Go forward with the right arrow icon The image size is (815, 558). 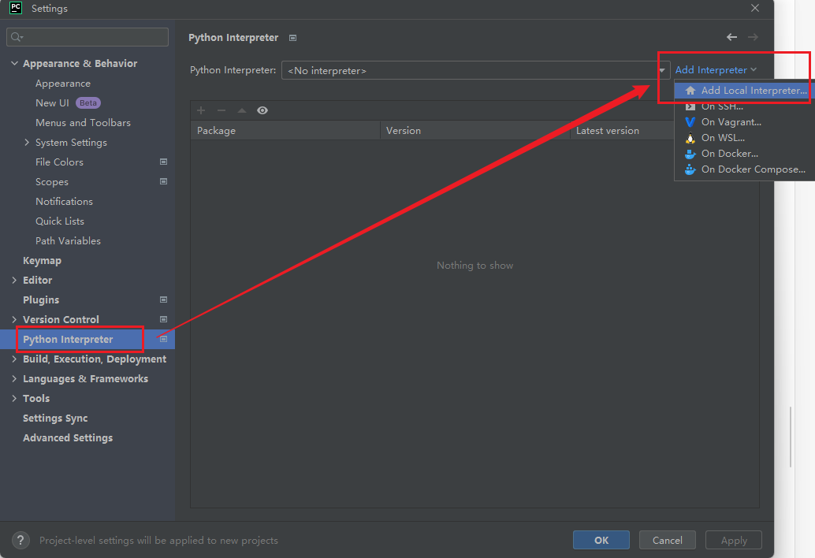click(753, 37)
